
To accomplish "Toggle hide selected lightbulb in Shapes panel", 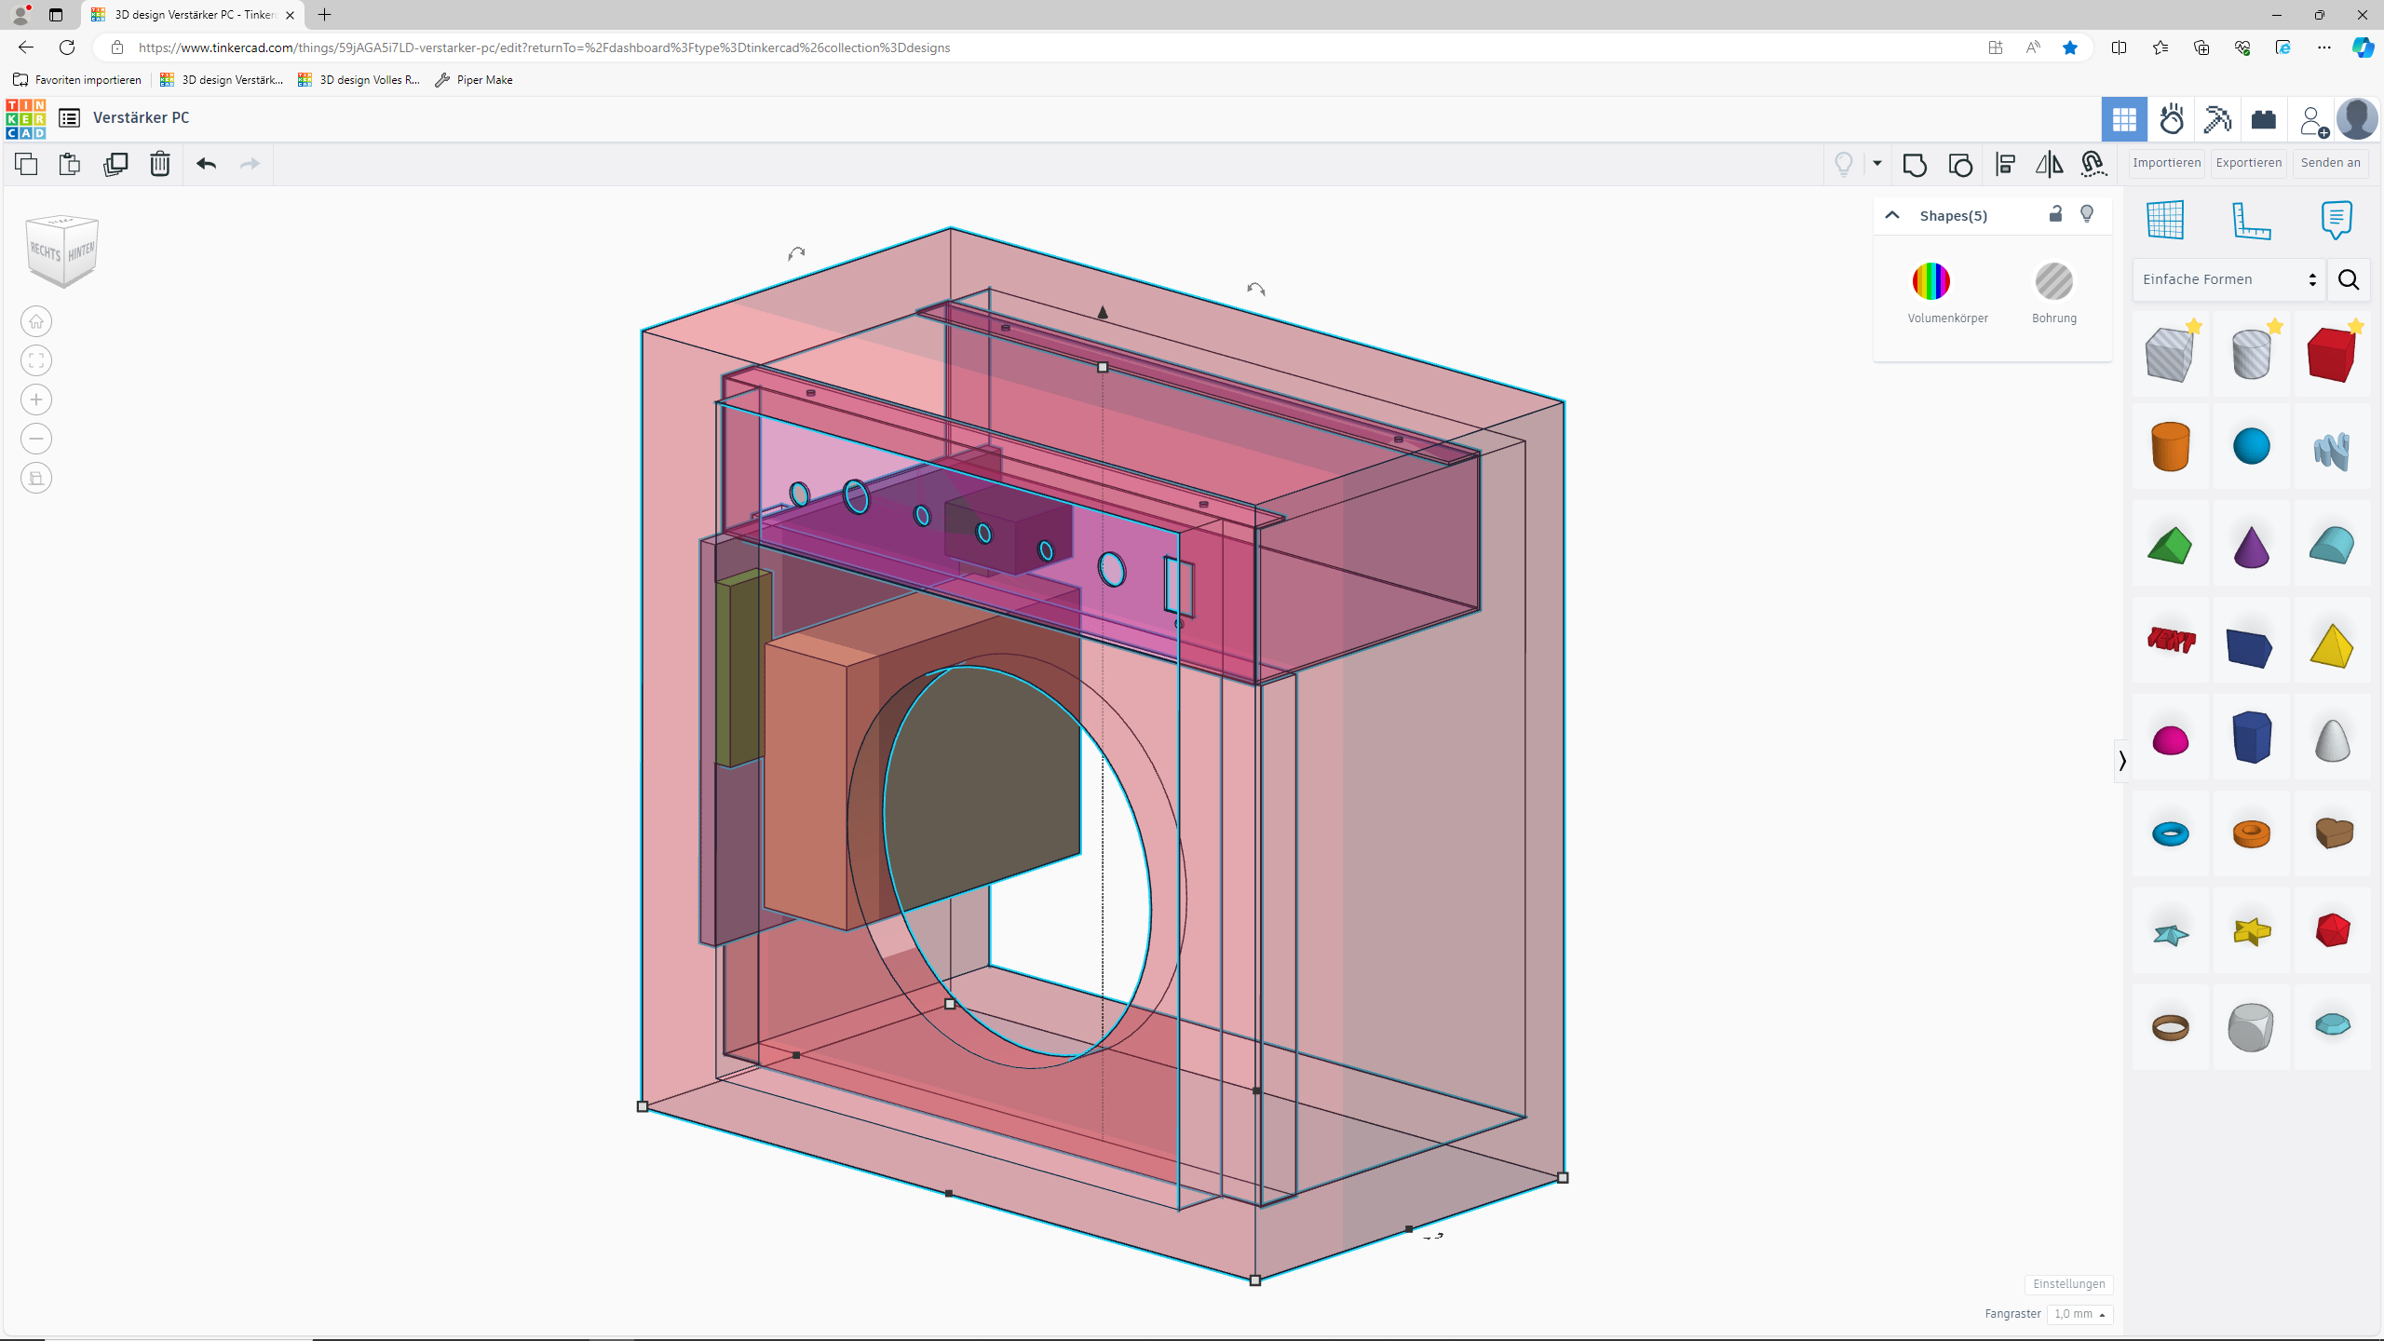I will coord(2087,214).
